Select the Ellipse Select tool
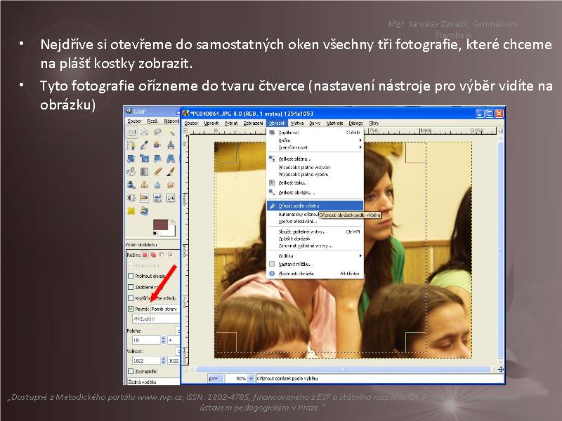562x421 pixels. click(145, 132)
